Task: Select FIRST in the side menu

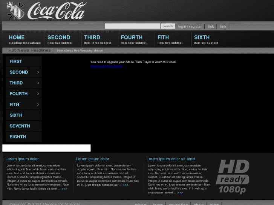Action: (24, 61)
